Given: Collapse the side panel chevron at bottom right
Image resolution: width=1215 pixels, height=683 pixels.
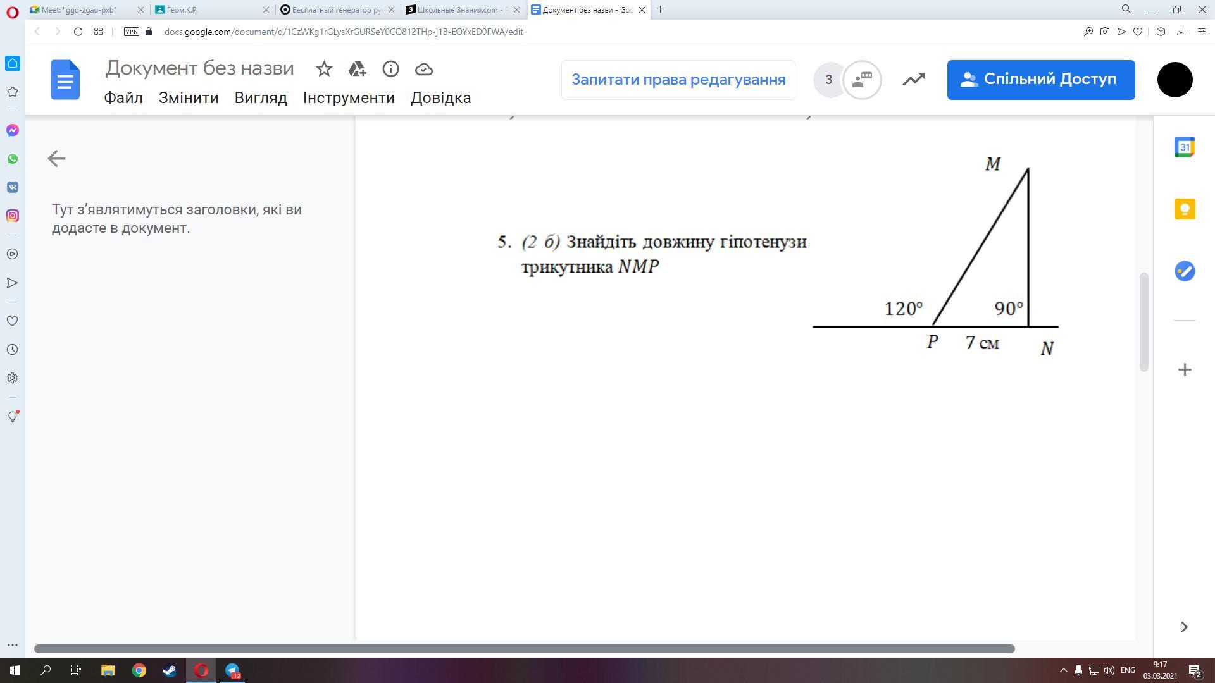Looking at the screenshot, I should pyautogui.click(x=1184, y=627).
